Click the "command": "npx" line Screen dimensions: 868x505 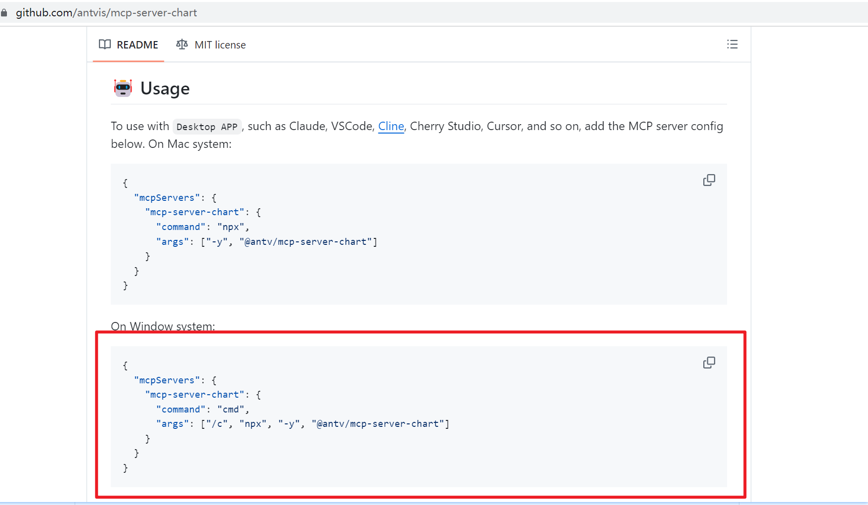tap(203, 227)
